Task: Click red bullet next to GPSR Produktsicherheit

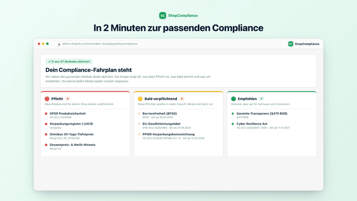Action: (x=46, y=113)
